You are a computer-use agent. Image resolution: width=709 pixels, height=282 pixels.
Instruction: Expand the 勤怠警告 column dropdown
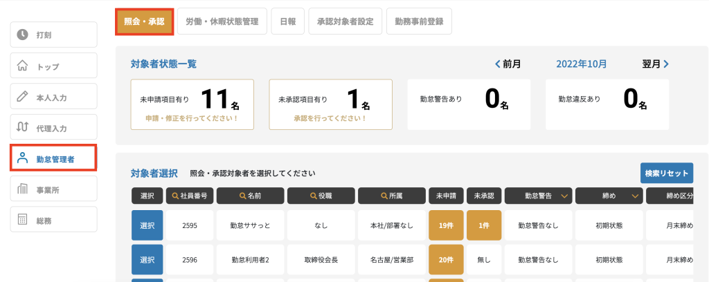564,196
